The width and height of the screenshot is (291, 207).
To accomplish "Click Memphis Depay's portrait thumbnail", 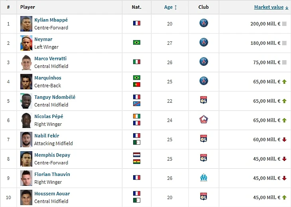I will pos(26,158).
